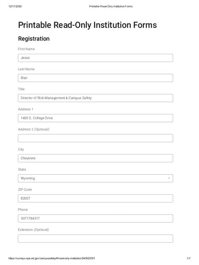Click the Title input field

[95, 98]
